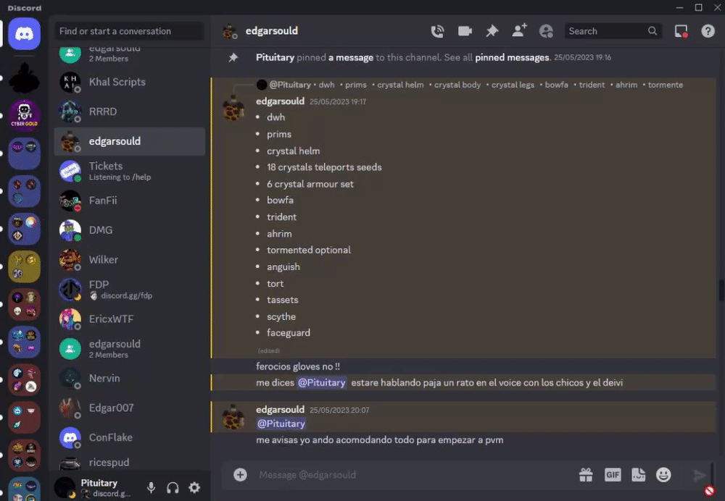The height and width of the screenshot is (501, 725).
Task: Click @Pituitary mention after 'me dices'
Action: pyautogui.click(x=321, y=383)
